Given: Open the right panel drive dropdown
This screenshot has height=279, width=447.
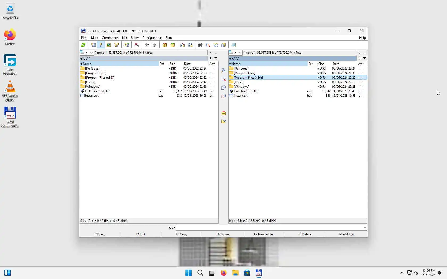Looking at the screenshot, I should coord(235,53).
